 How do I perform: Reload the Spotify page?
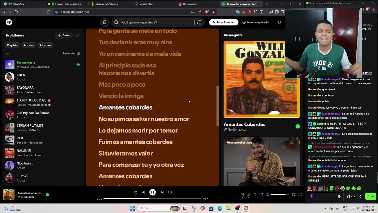click(x=16, y=12)
